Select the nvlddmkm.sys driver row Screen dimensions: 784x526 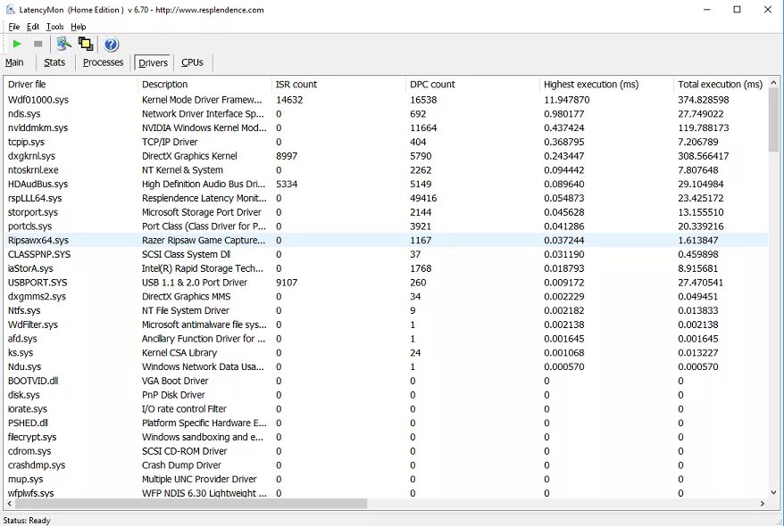[386, 127]
